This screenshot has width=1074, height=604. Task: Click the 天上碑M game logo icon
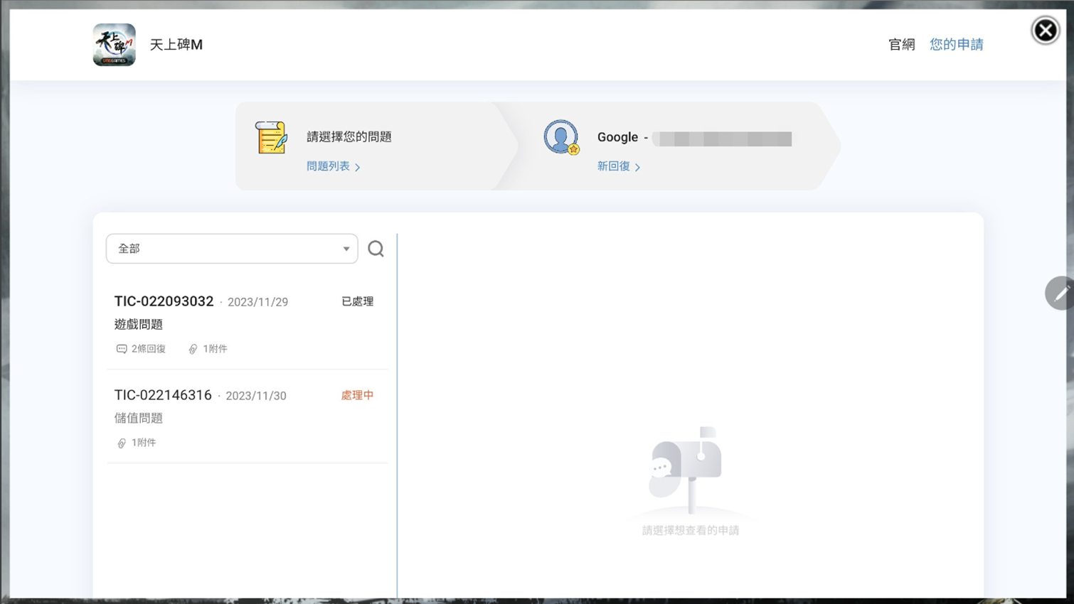pos(114,44)
